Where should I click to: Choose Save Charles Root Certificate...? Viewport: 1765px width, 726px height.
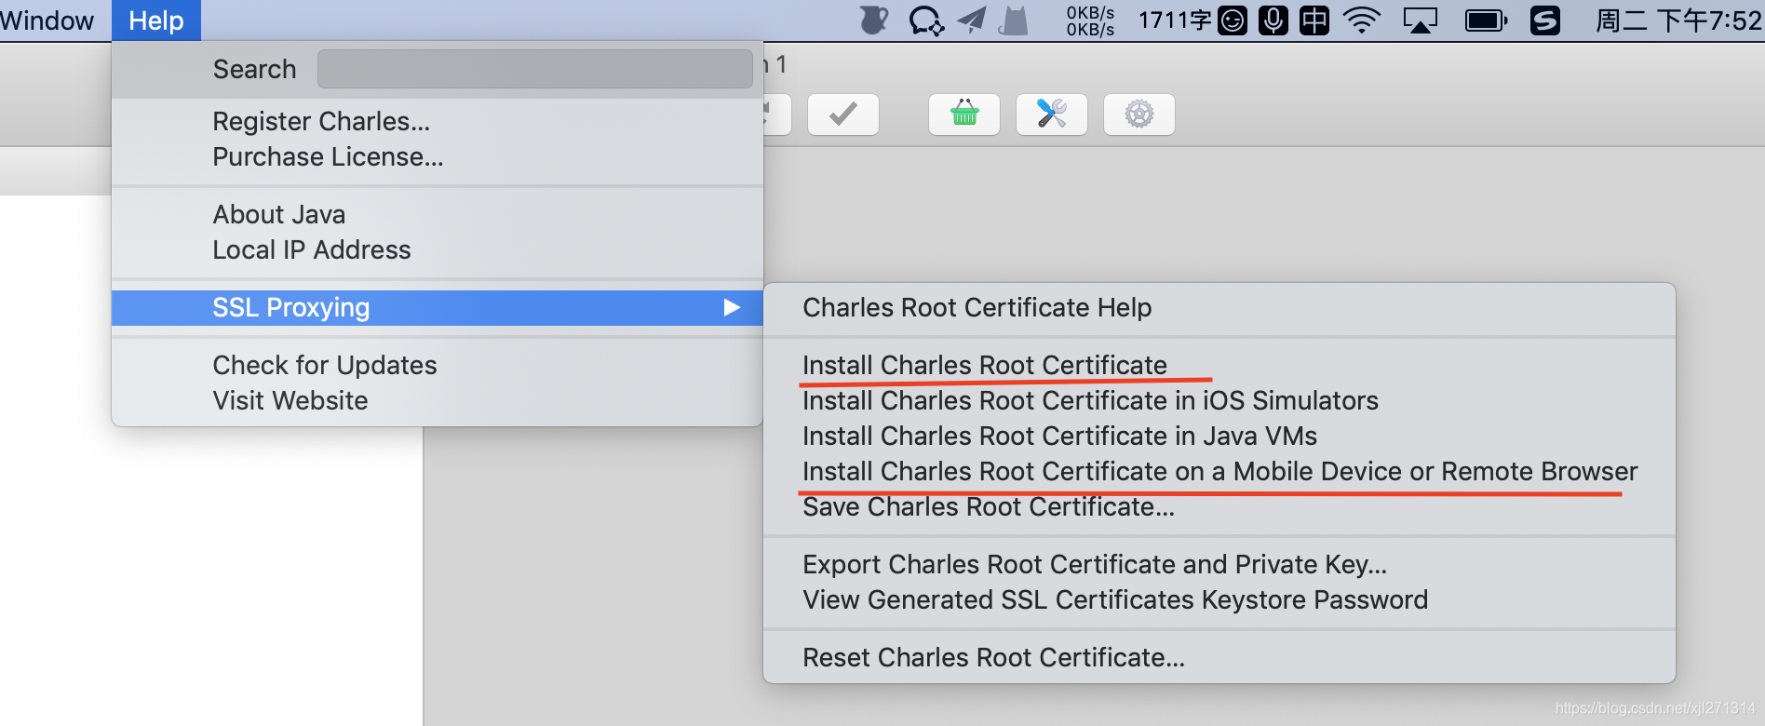click(x=1219, y=507)
